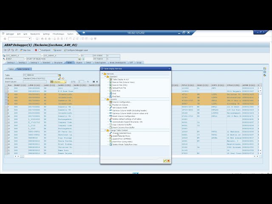272x204 pixels.
Task: Click the MANDT column header
Action: 20,85
